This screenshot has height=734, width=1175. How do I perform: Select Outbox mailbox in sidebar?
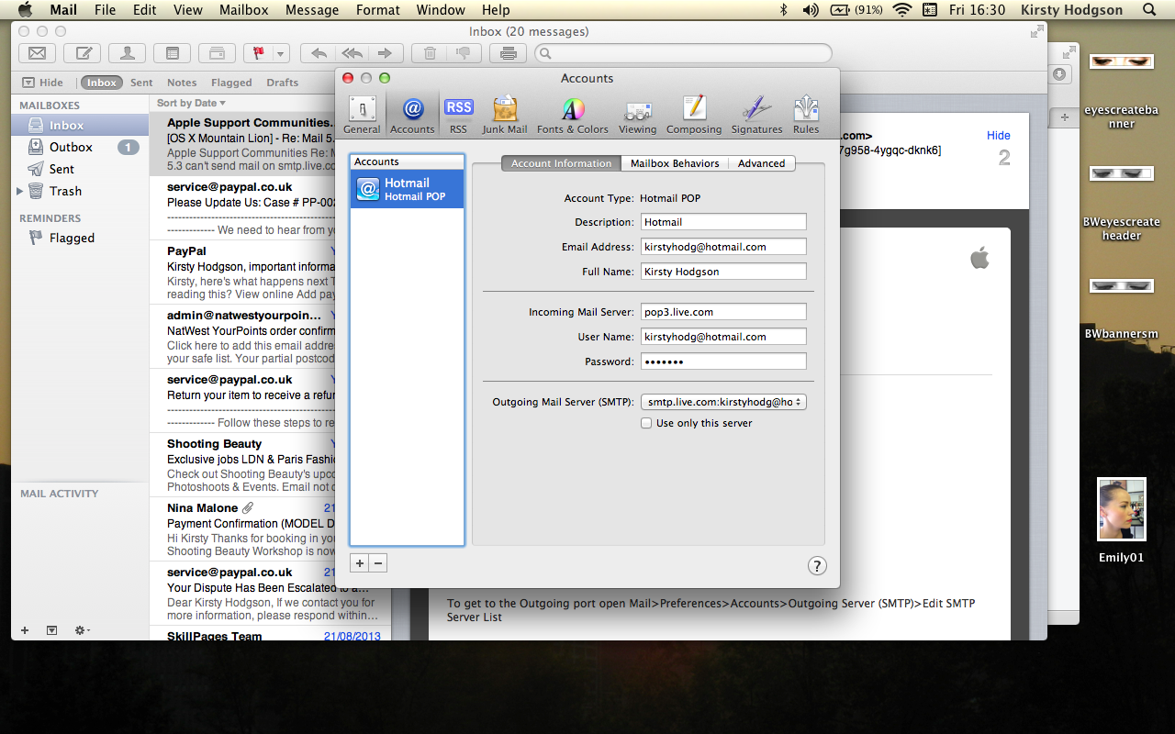point(80,147)
